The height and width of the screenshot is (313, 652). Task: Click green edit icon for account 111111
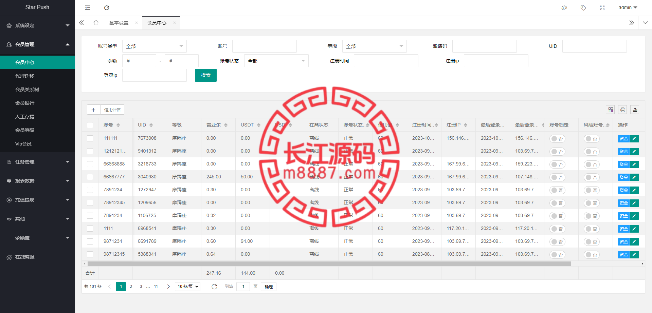click(x=634, y=138)
